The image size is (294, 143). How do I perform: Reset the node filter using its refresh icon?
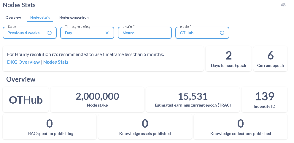click(222, 33)
